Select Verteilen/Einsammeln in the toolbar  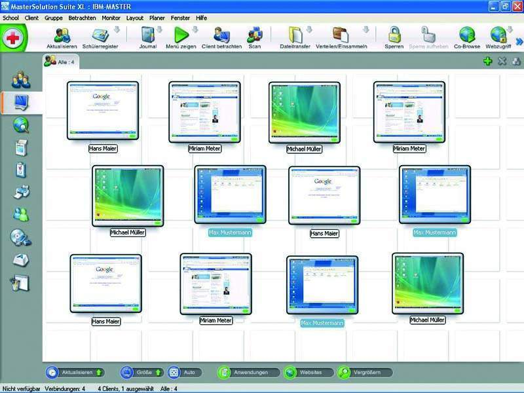coord(340,37)
